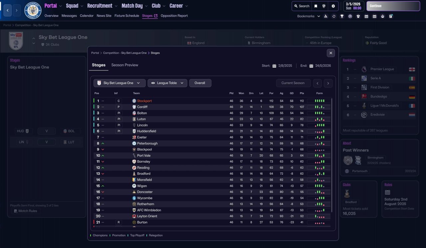The image size is (426, 248).
Task: Click the circular arrows icon in Bookmarks row
Action: (x=334, y=16)
